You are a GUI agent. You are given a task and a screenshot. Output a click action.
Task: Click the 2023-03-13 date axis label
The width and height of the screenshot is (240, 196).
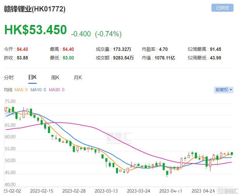click(x=106, y=191)
